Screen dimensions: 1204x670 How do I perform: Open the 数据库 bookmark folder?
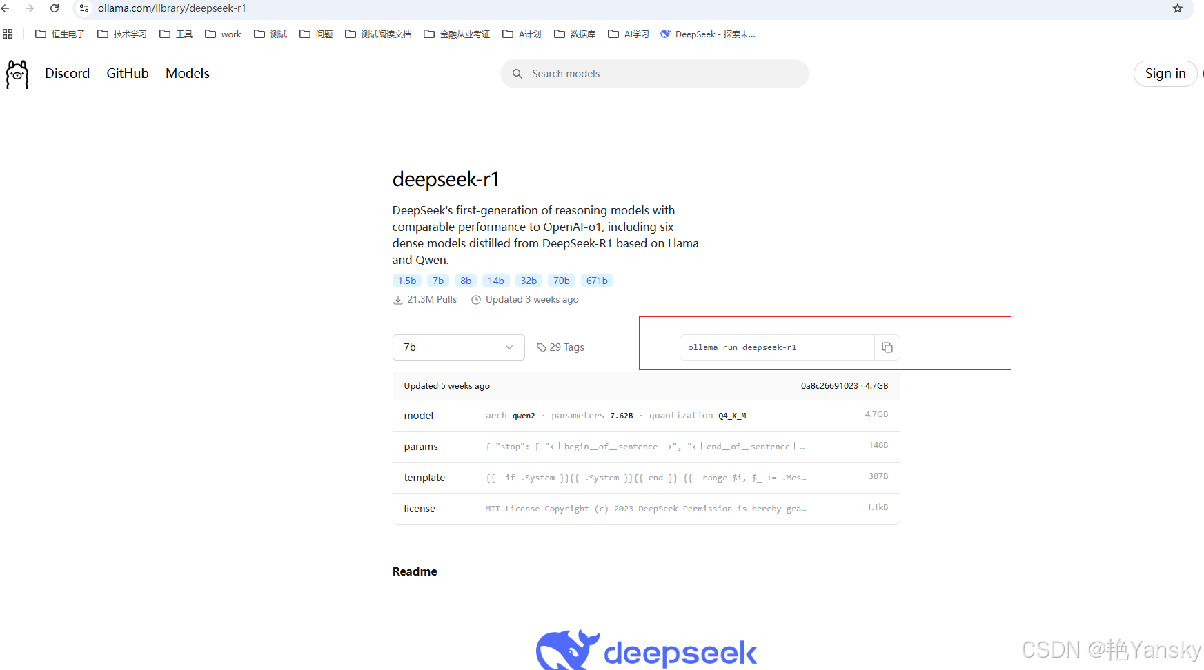click(x=575, y=34)
